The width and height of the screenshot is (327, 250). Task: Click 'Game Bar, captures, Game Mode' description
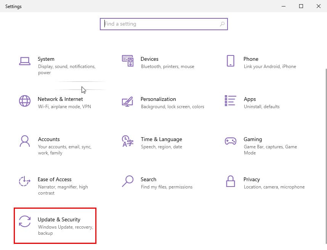point(271,150)
